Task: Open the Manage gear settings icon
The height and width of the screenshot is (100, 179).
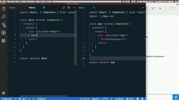Action: click(4, 93)
